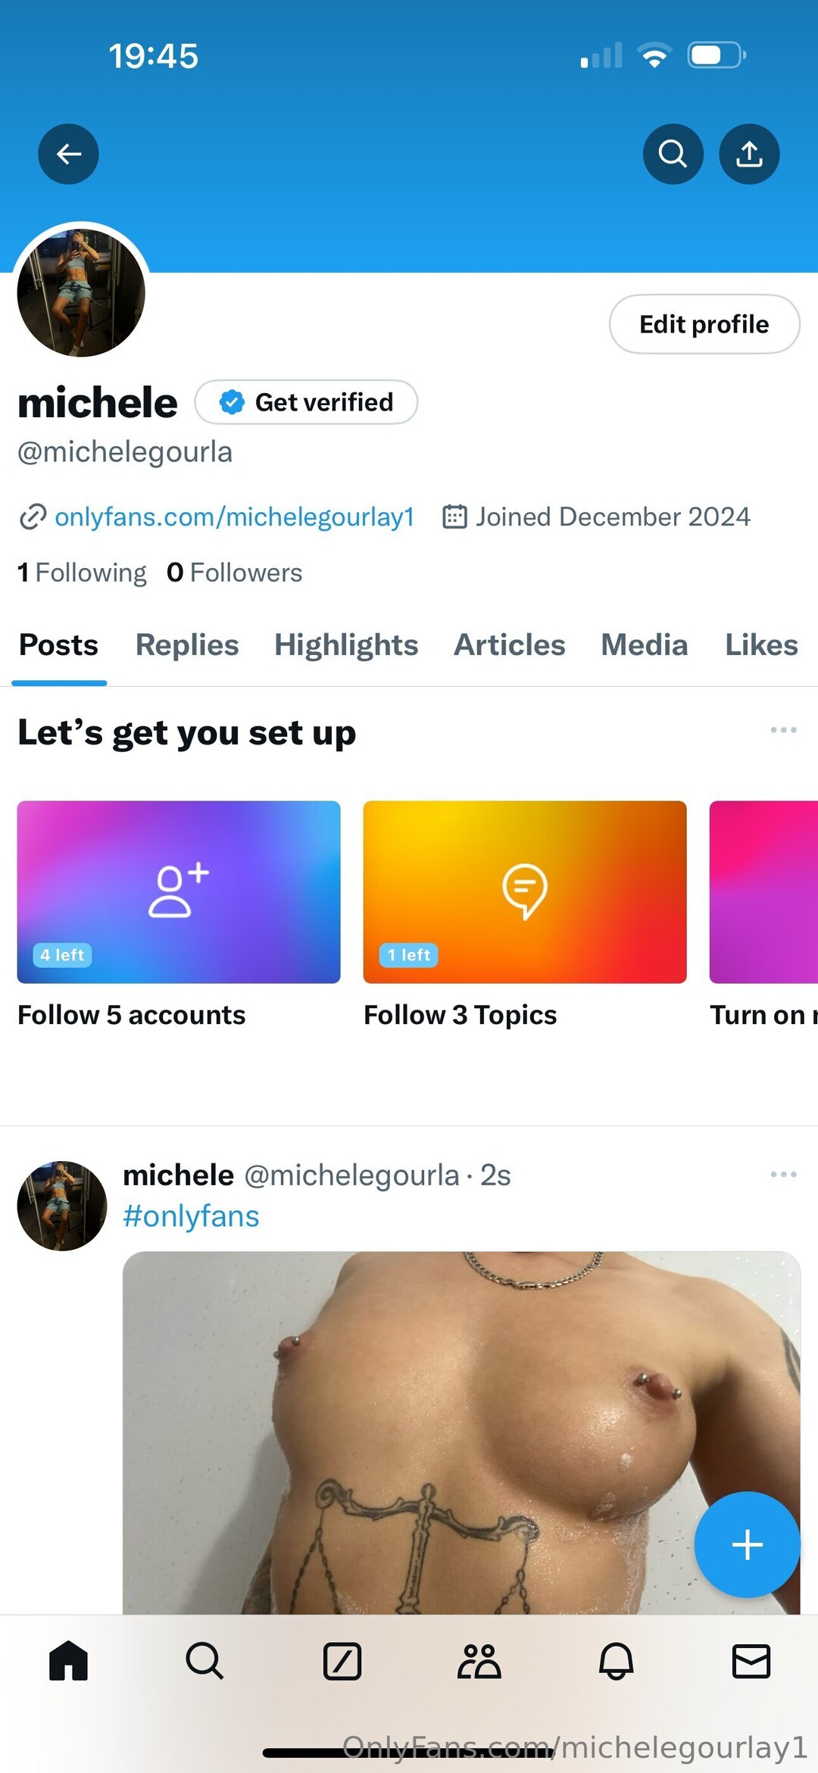Tap the Get verified button
The image size is (818, 1773).
point(306,402)
